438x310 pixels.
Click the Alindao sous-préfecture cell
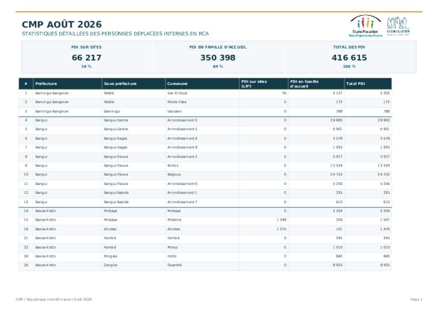point(110,229)
